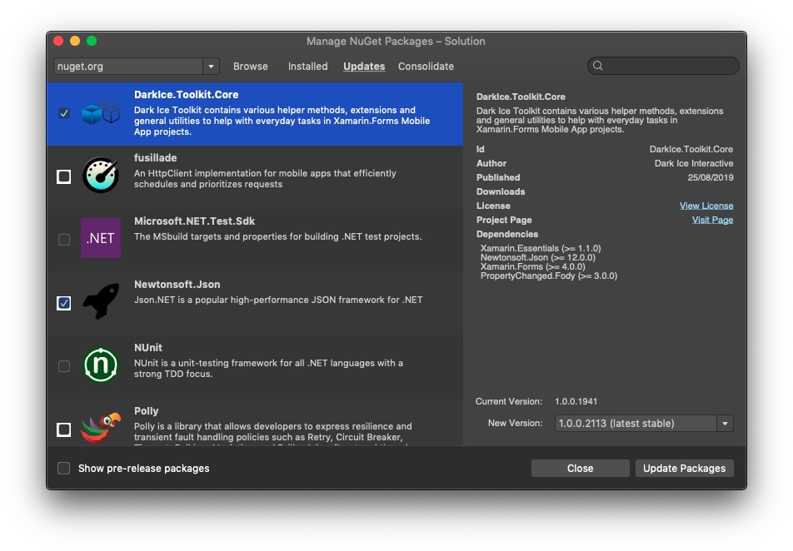
Task: Focus the package search field
Action: (x=663, y=66)
